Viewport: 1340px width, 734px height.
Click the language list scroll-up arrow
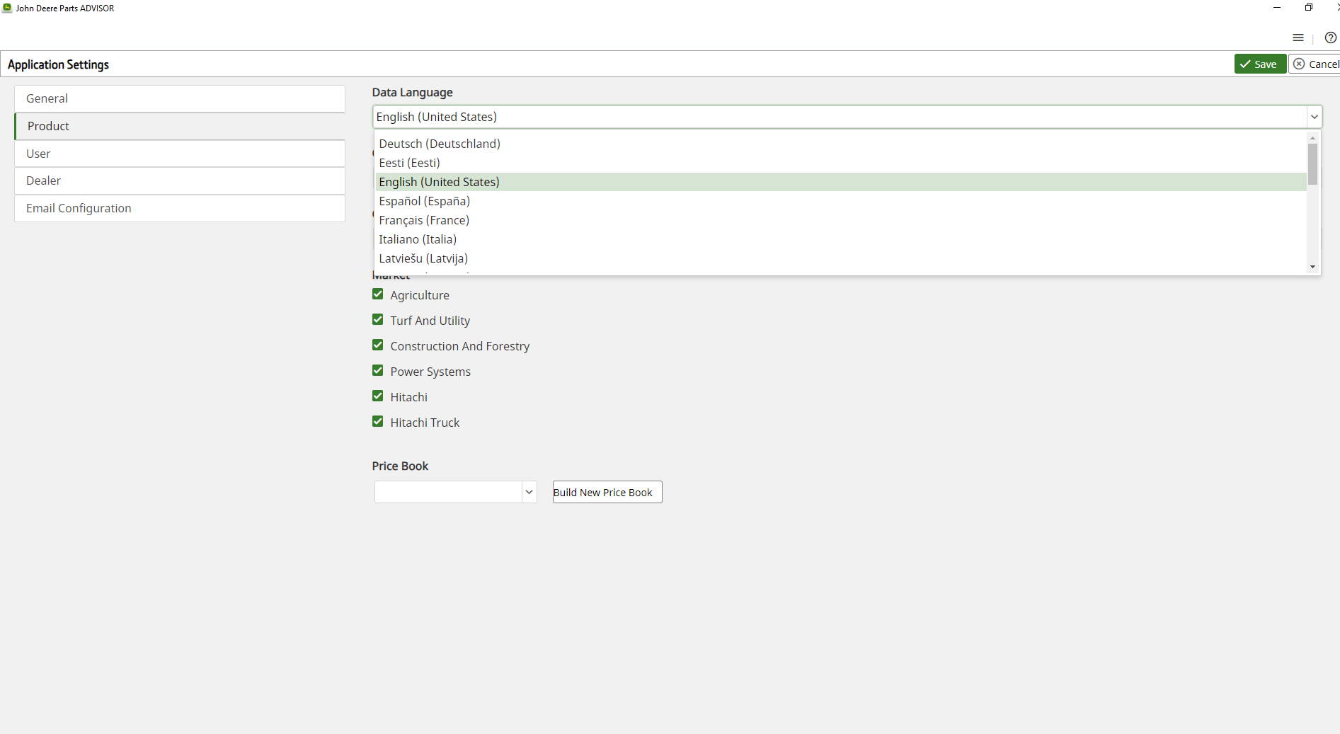[1312, 138]
